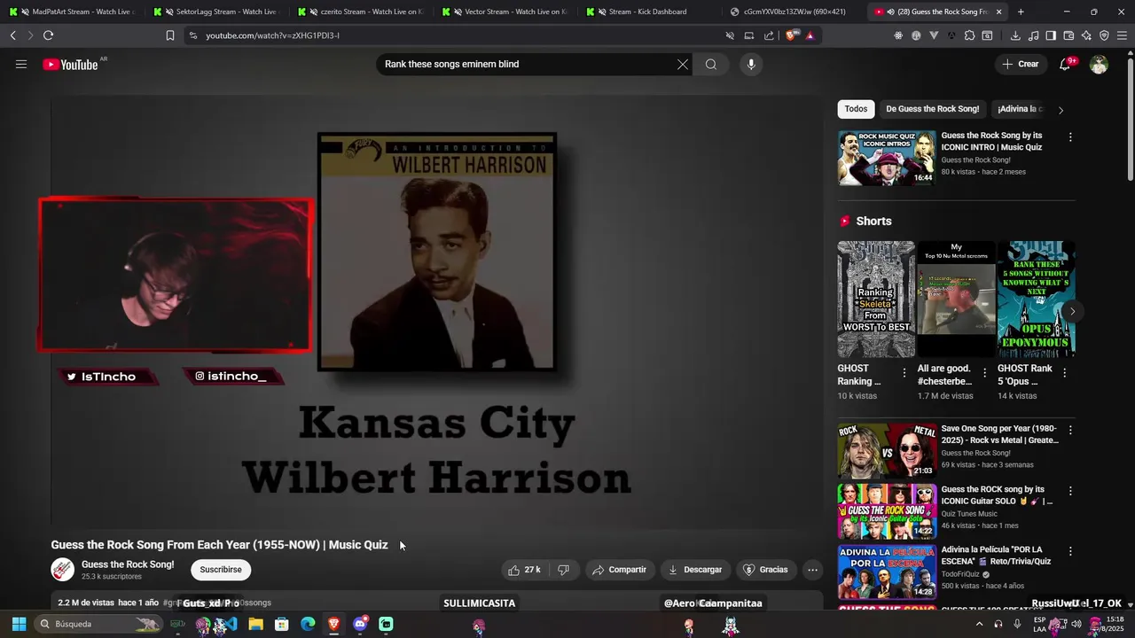Open Brave VPN shield icon
The width and height of the screenshot is (1135, 638).
coord(1104,35)
